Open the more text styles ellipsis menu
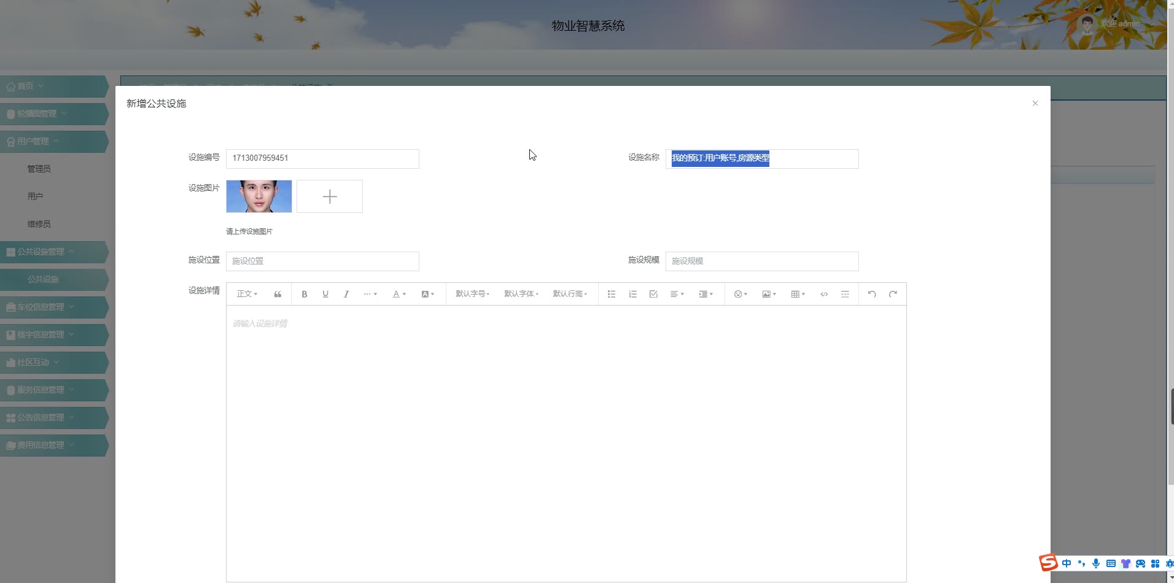This screenshot has width=1174, height=583. pyautogui.click(x=370, y=294)
